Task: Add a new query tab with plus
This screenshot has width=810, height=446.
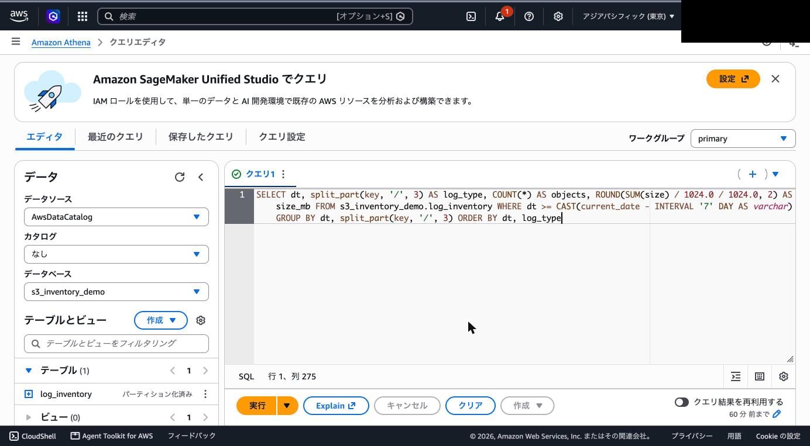Action: coord(753,174)
